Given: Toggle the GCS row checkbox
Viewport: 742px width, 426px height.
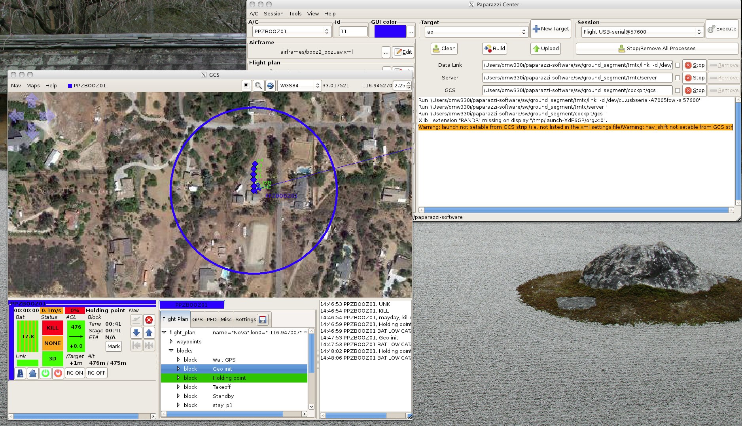Looking at the screenshot, I should point(678,90).
